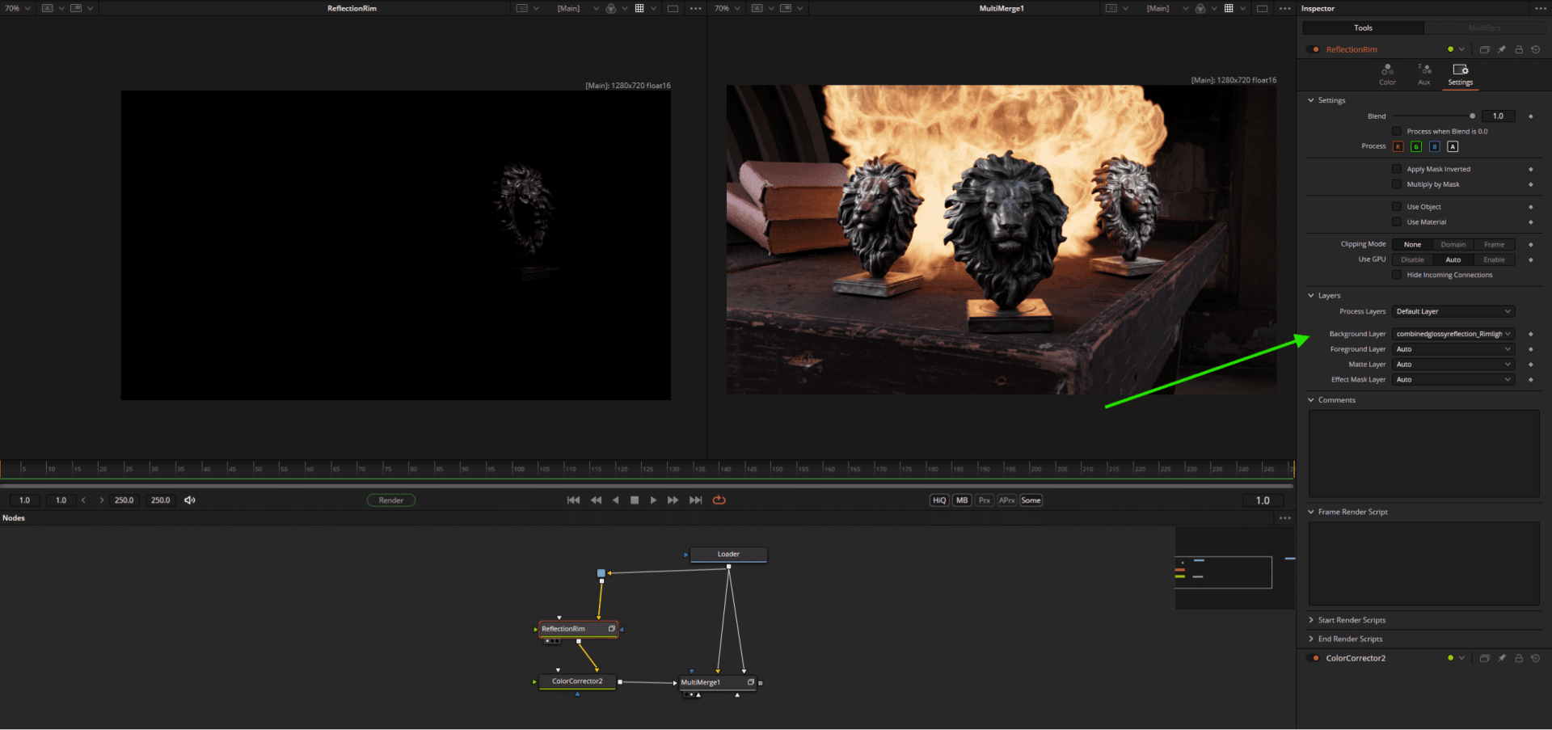1552x730 pixels.
Task: Disable the green channel in the Process row
Action: pos(1416,146)
